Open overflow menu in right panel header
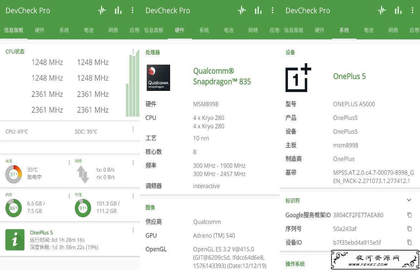Viewport: 420px width, 270px height. click(412, 10)
